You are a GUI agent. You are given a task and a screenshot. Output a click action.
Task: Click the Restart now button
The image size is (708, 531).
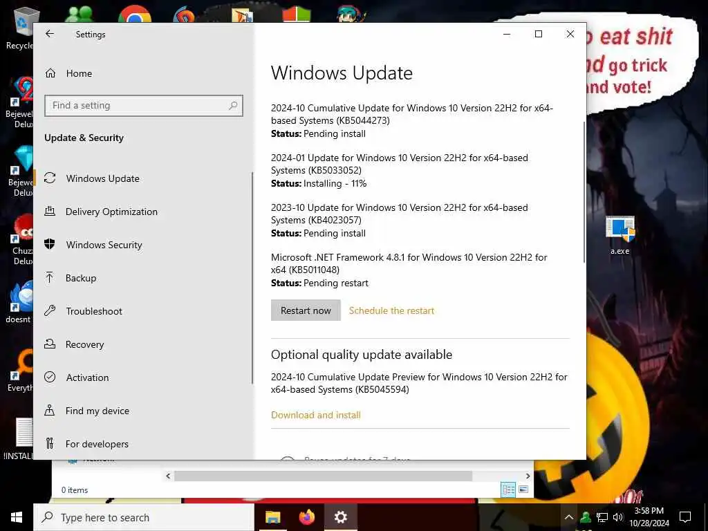tap(306, 310)
